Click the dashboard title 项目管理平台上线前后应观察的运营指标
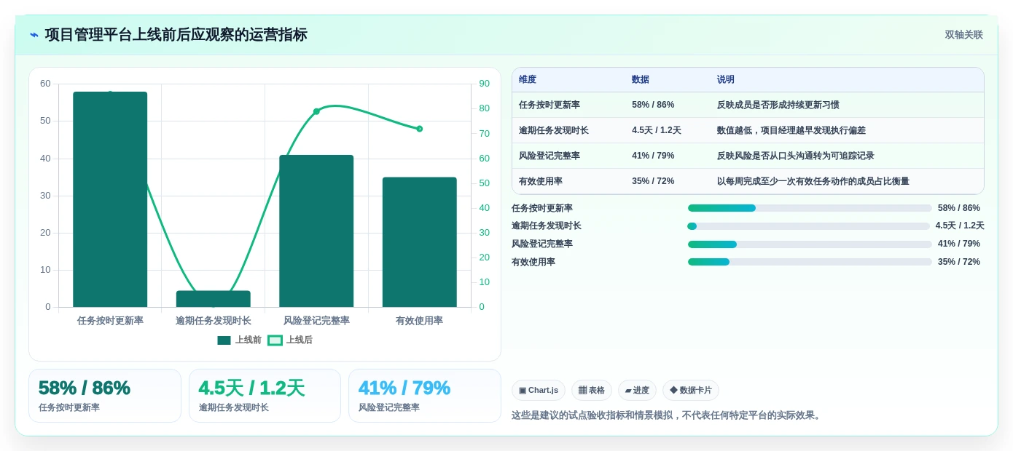1013x451 pixels. [176, 35]
